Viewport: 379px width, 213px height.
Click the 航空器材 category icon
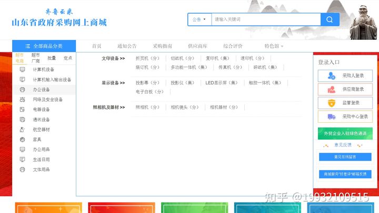22,130
